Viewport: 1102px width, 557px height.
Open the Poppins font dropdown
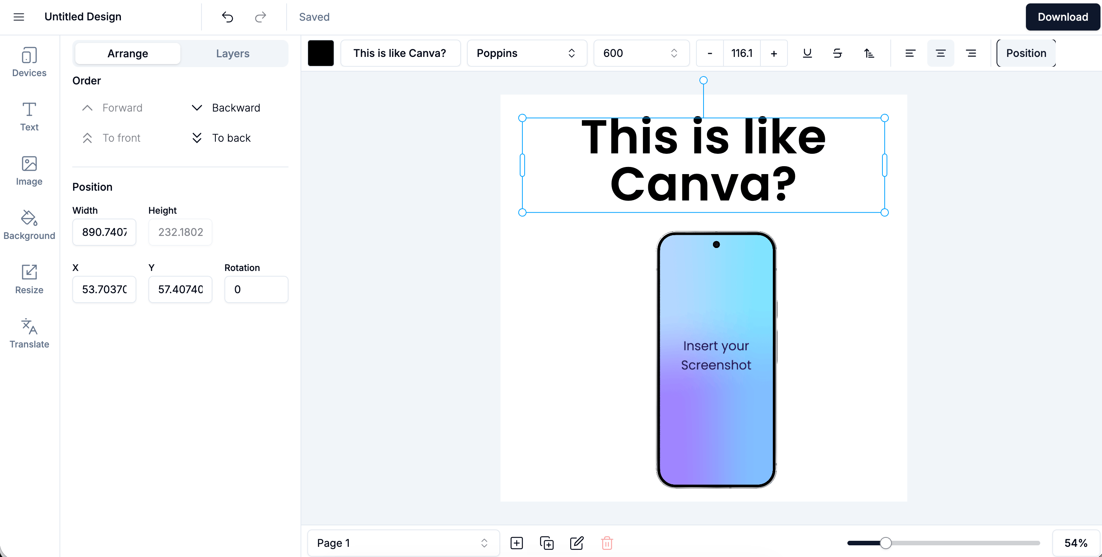coord(526,53)
